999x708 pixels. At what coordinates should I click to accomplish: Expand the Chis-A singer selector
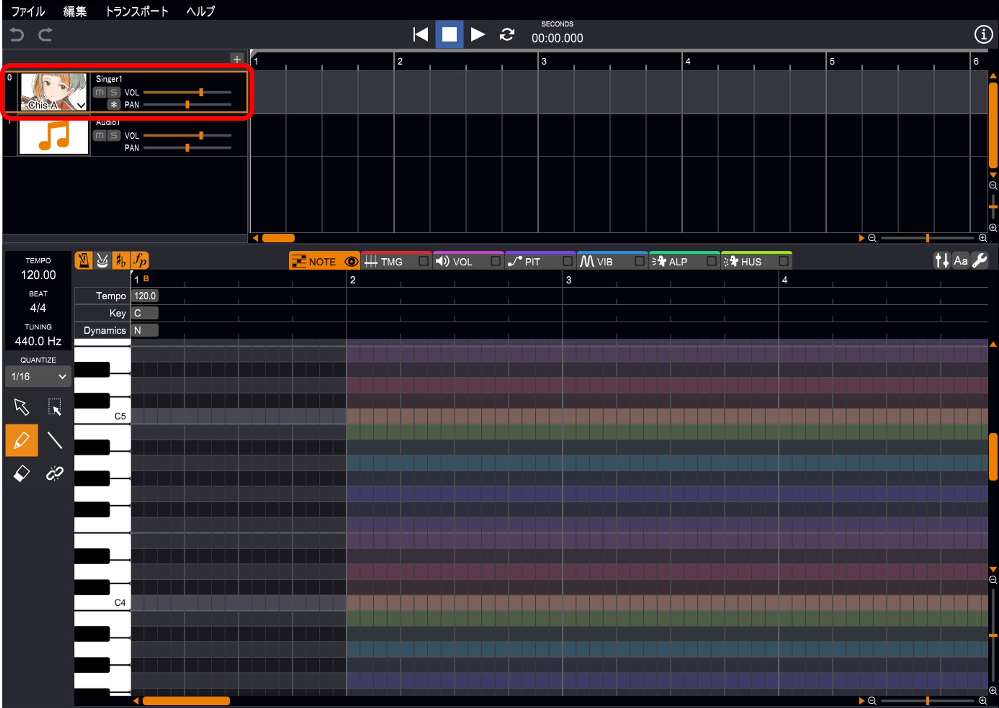click(x=81, y=106)
